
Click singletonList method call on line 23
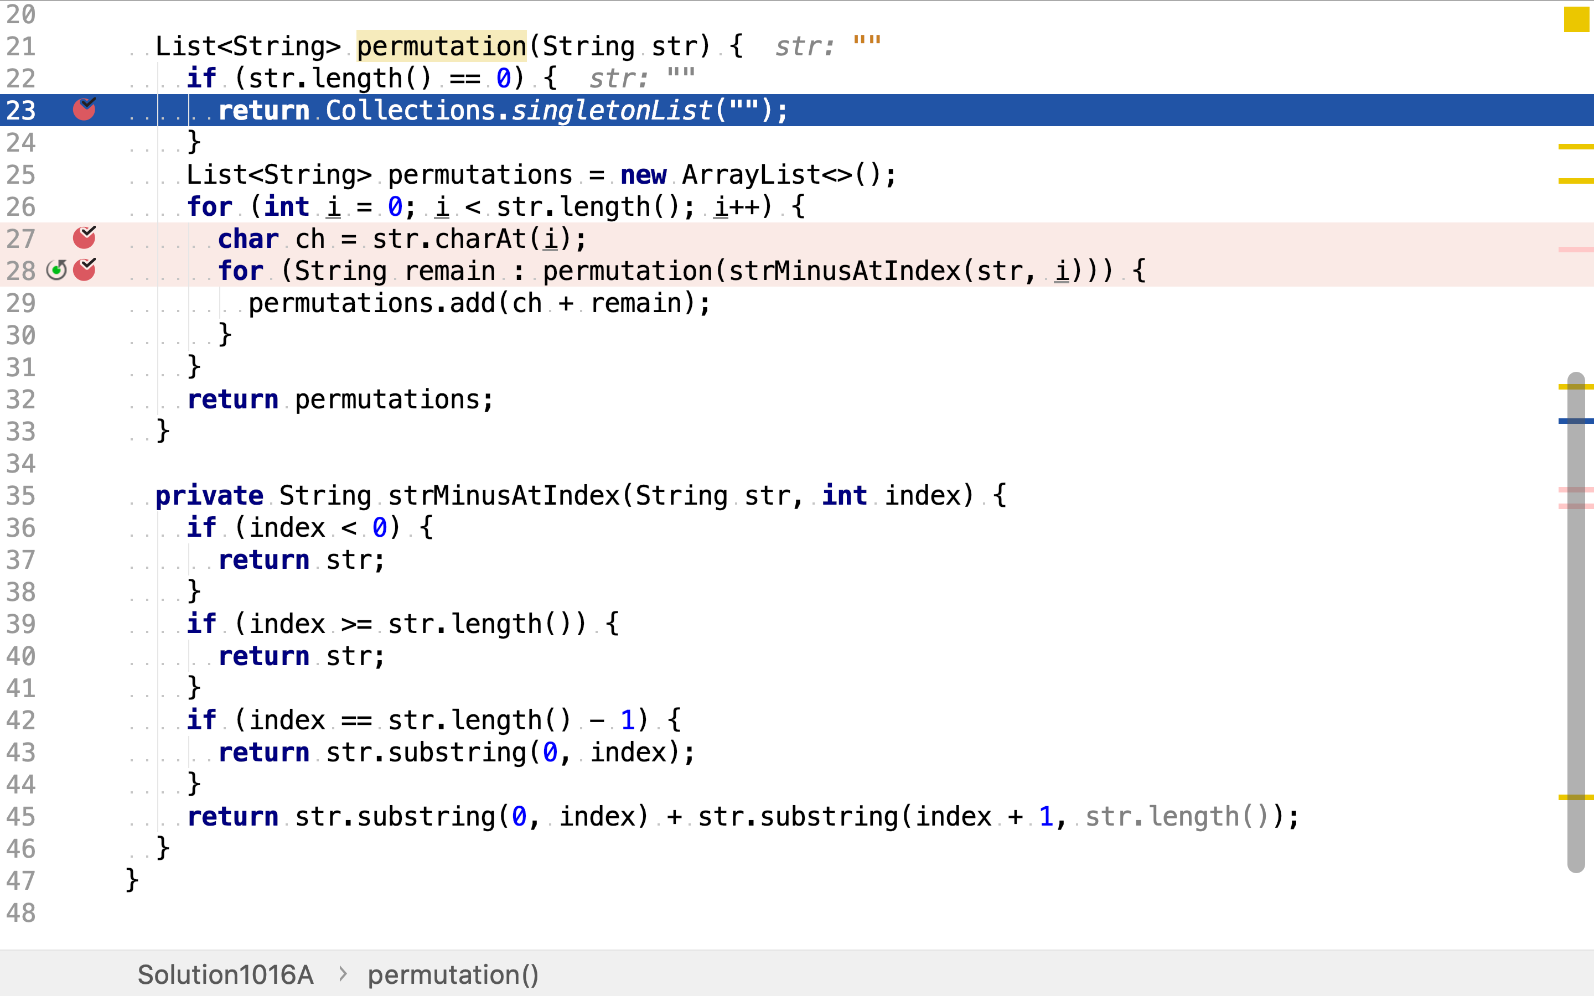612,110
